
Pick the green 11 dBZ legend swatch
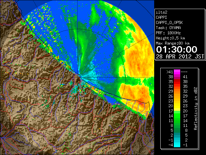pos(177,120)
